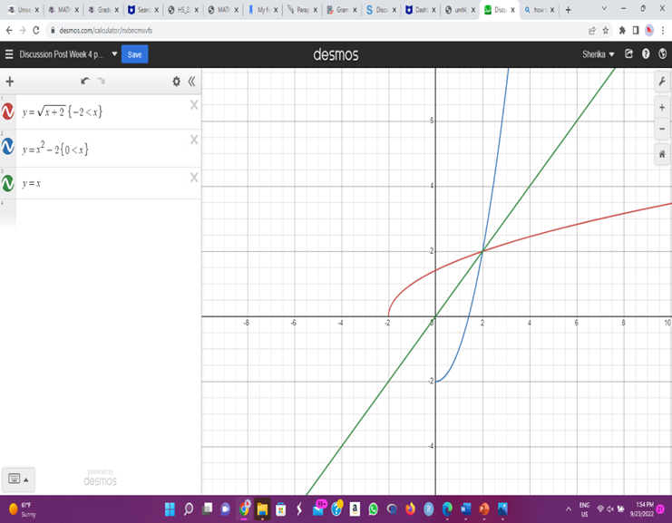Open the Desmos Help icon
Image resolution: width=672 pixels, height=523 pixels.
coord(646,54)
